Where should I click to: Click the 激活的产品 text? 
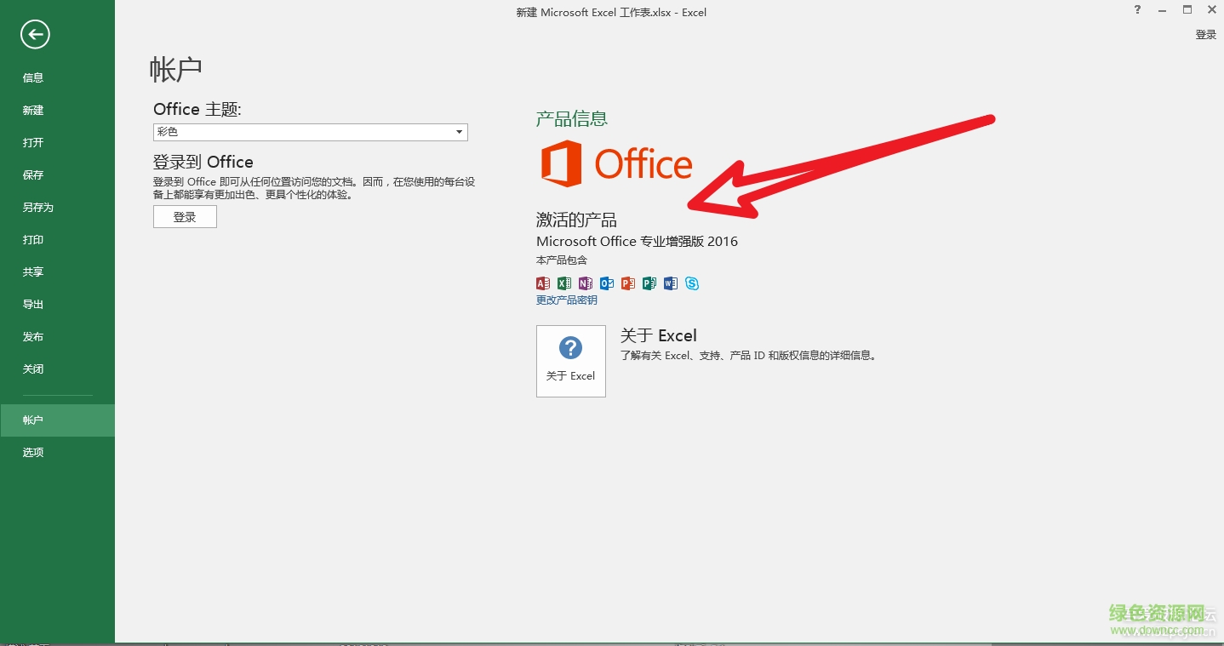click(x=576, y=220)
